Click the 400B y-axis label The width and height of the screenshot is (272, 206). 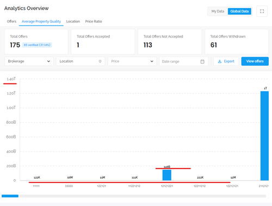click(11, 152)
